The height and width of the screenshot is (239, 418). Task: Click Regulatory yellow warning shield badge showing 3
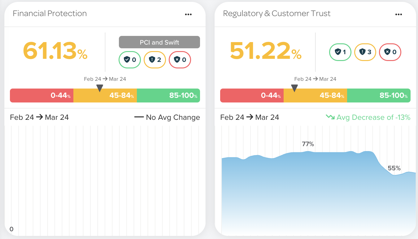click(365, 52)
